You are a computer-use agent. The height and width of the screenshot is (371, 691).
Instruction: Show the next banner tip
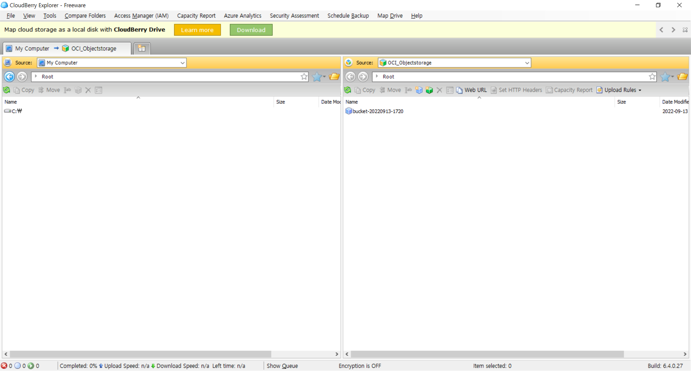point(673,30)
